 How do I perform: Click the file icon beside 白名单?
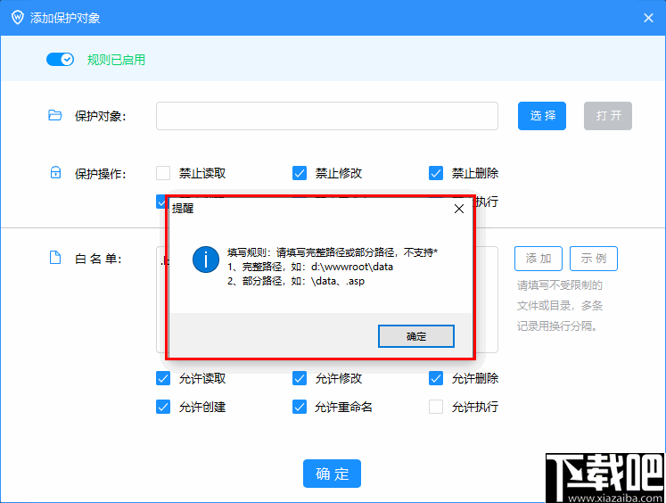(x=55, y=258)
